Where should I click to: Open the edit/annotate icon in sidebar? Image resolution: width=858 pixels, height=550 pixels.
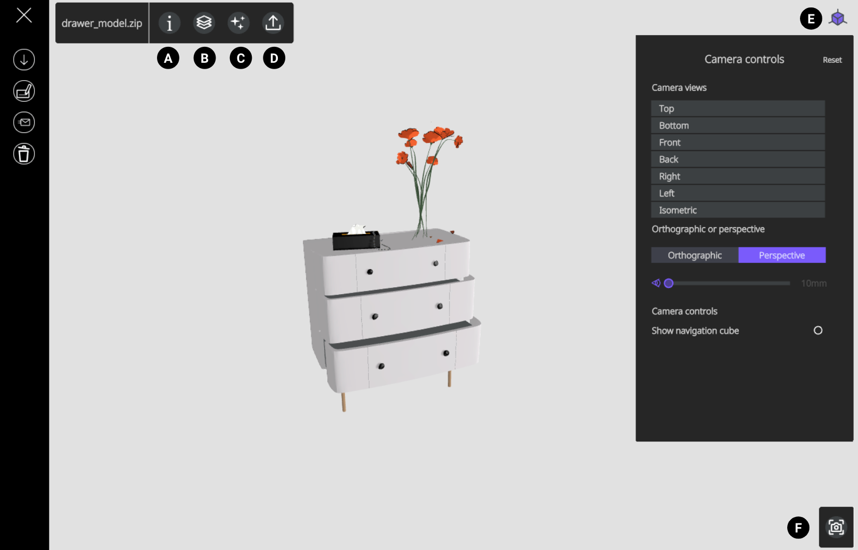pos(24,91)
